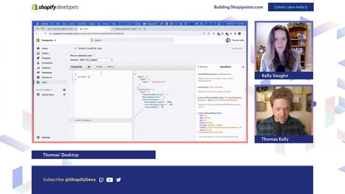Open the Analytics bar-chart icon in sidebar
The height and width of the screenshot is (194, 345).
pos(38,68)
